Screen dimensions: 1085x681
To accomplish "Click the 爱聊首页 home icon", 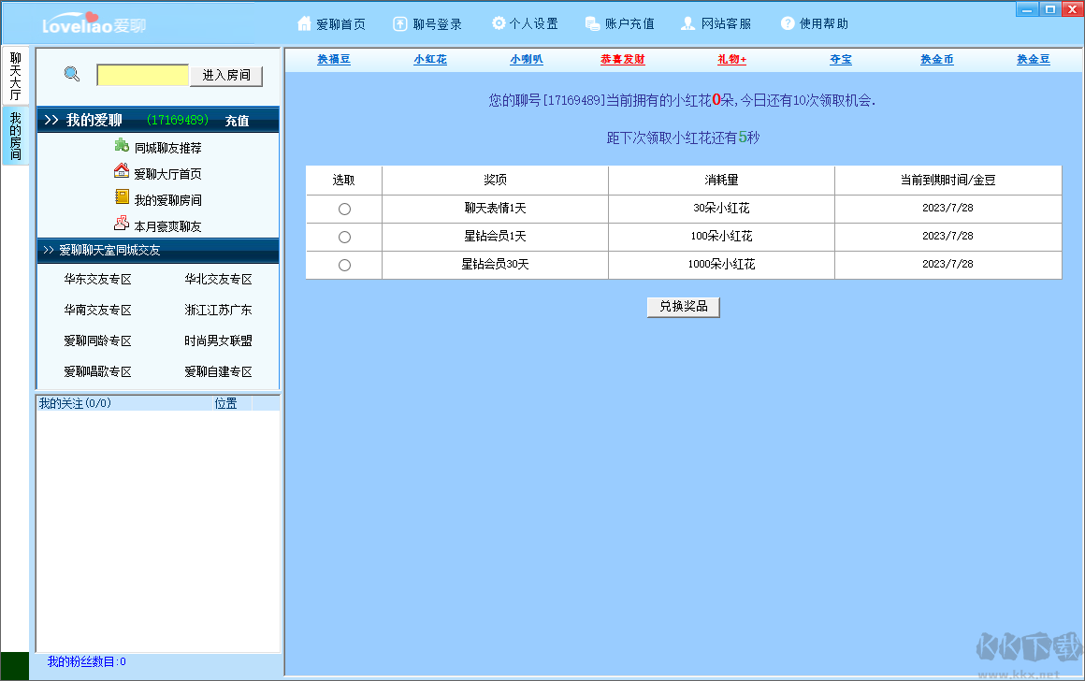I will pos(304,23).
